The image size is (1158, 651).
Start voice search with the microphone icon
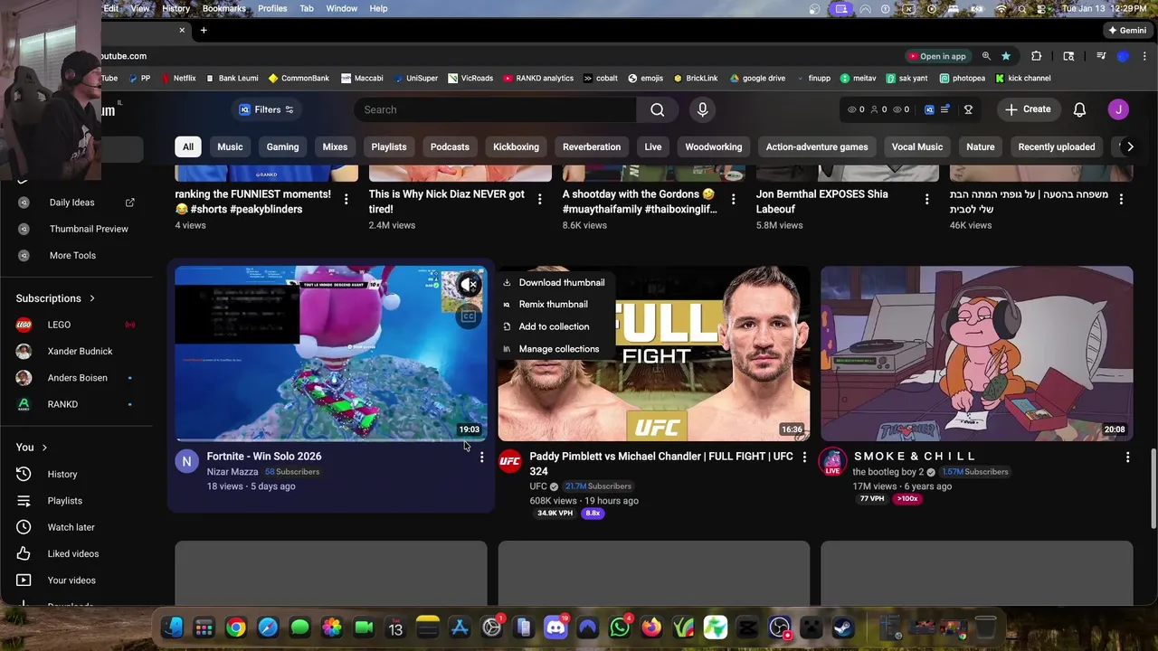pyautogui.click(x=702, y=109)
